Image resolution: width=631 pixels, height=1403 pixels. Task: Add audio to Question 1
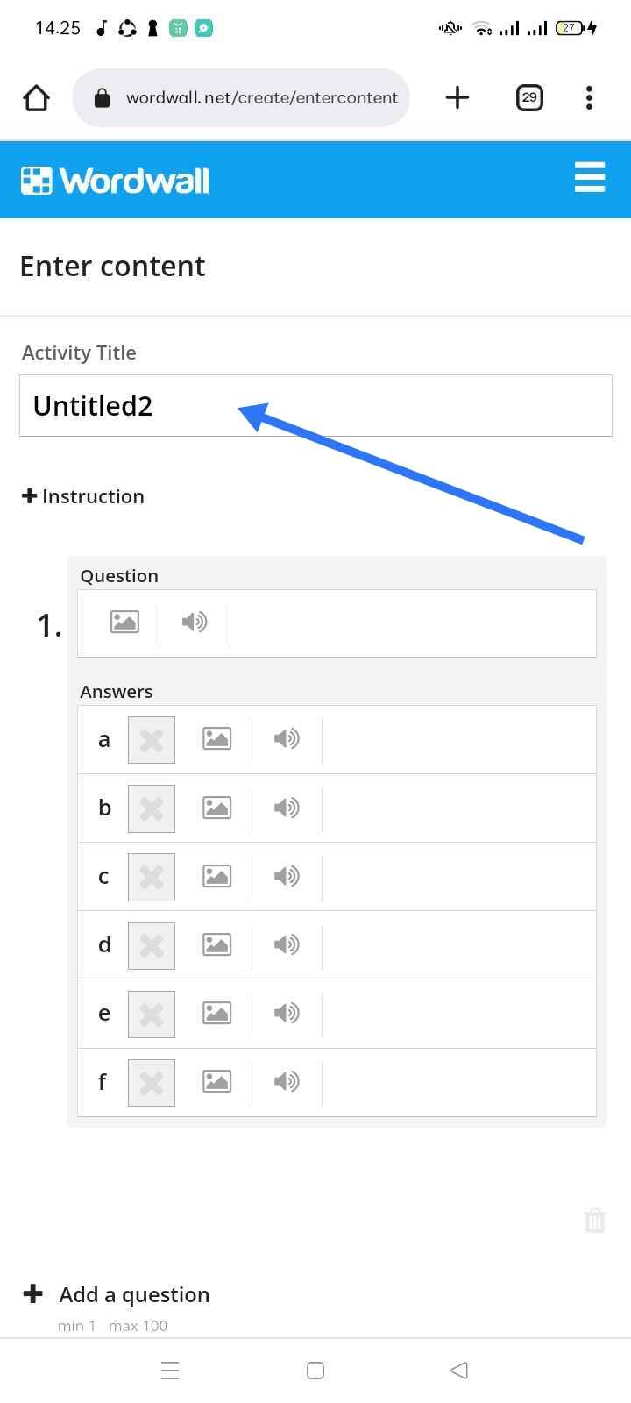[195, 623]
